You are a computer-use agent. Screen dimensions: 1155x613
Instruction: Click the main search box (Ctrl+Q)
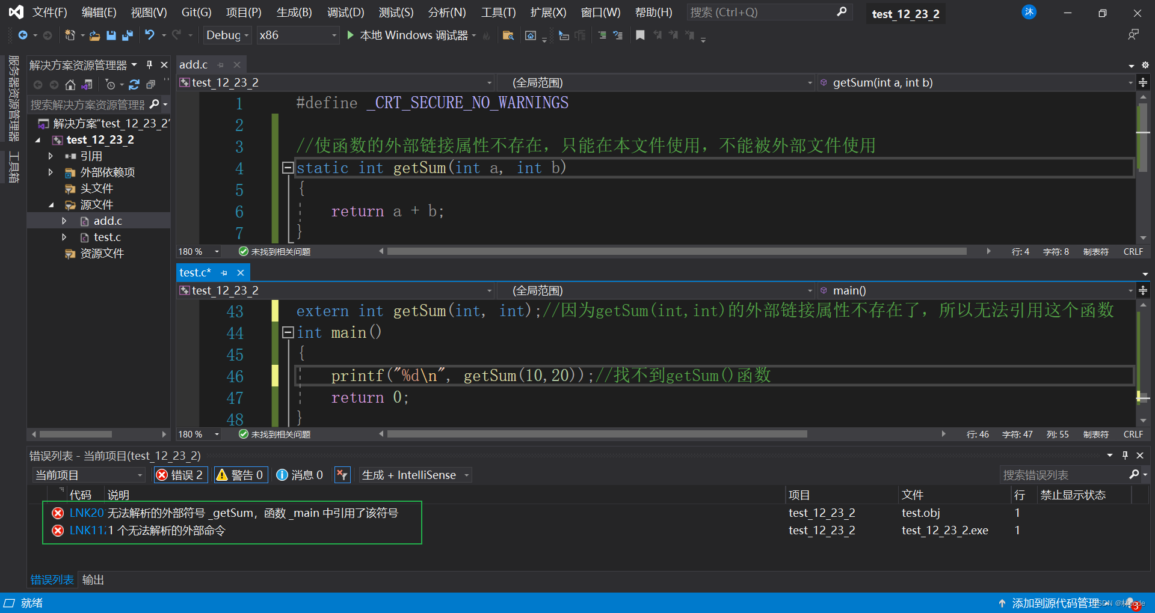click(769, 12)
